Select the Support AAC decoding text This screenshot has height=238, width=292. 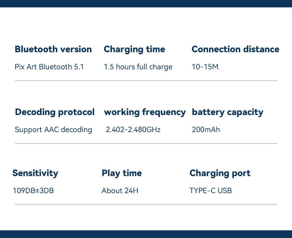[x=53, y=130]
